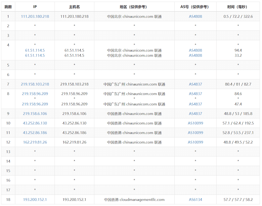Screen dimensions: 262x206
Task: Select the cloudmanagementllc.com region cell in hop 18
Action: click(x=134, y=200)
